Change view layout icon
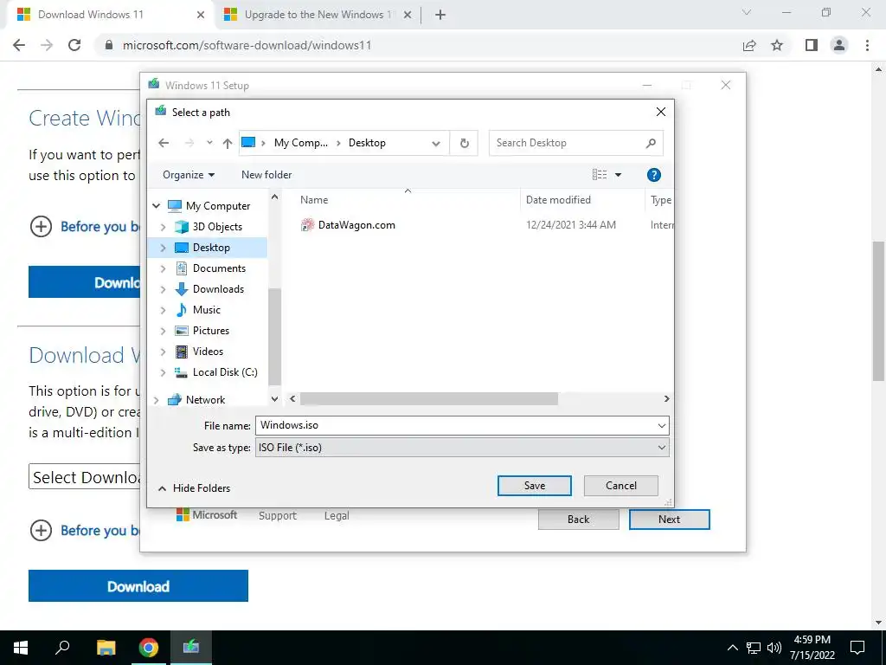886x665 pixels. coord(600,175)
